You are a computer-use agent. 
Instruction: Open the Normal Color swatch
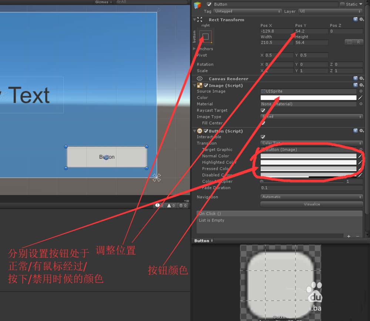click(x=308, y=156)
